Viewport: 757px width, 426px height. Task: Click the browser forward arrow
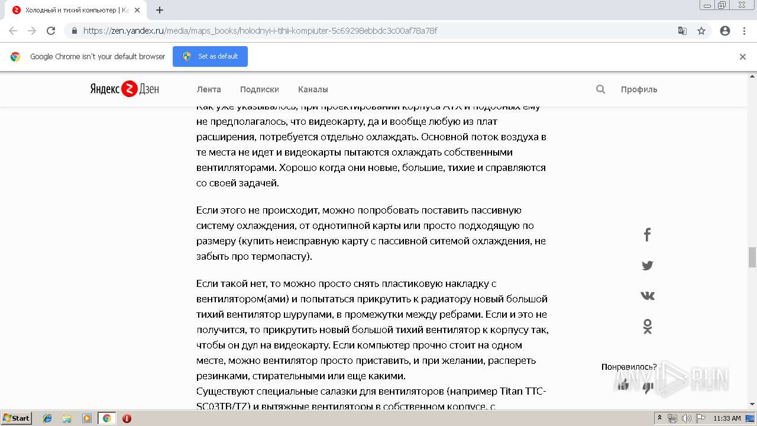(32, 31)
